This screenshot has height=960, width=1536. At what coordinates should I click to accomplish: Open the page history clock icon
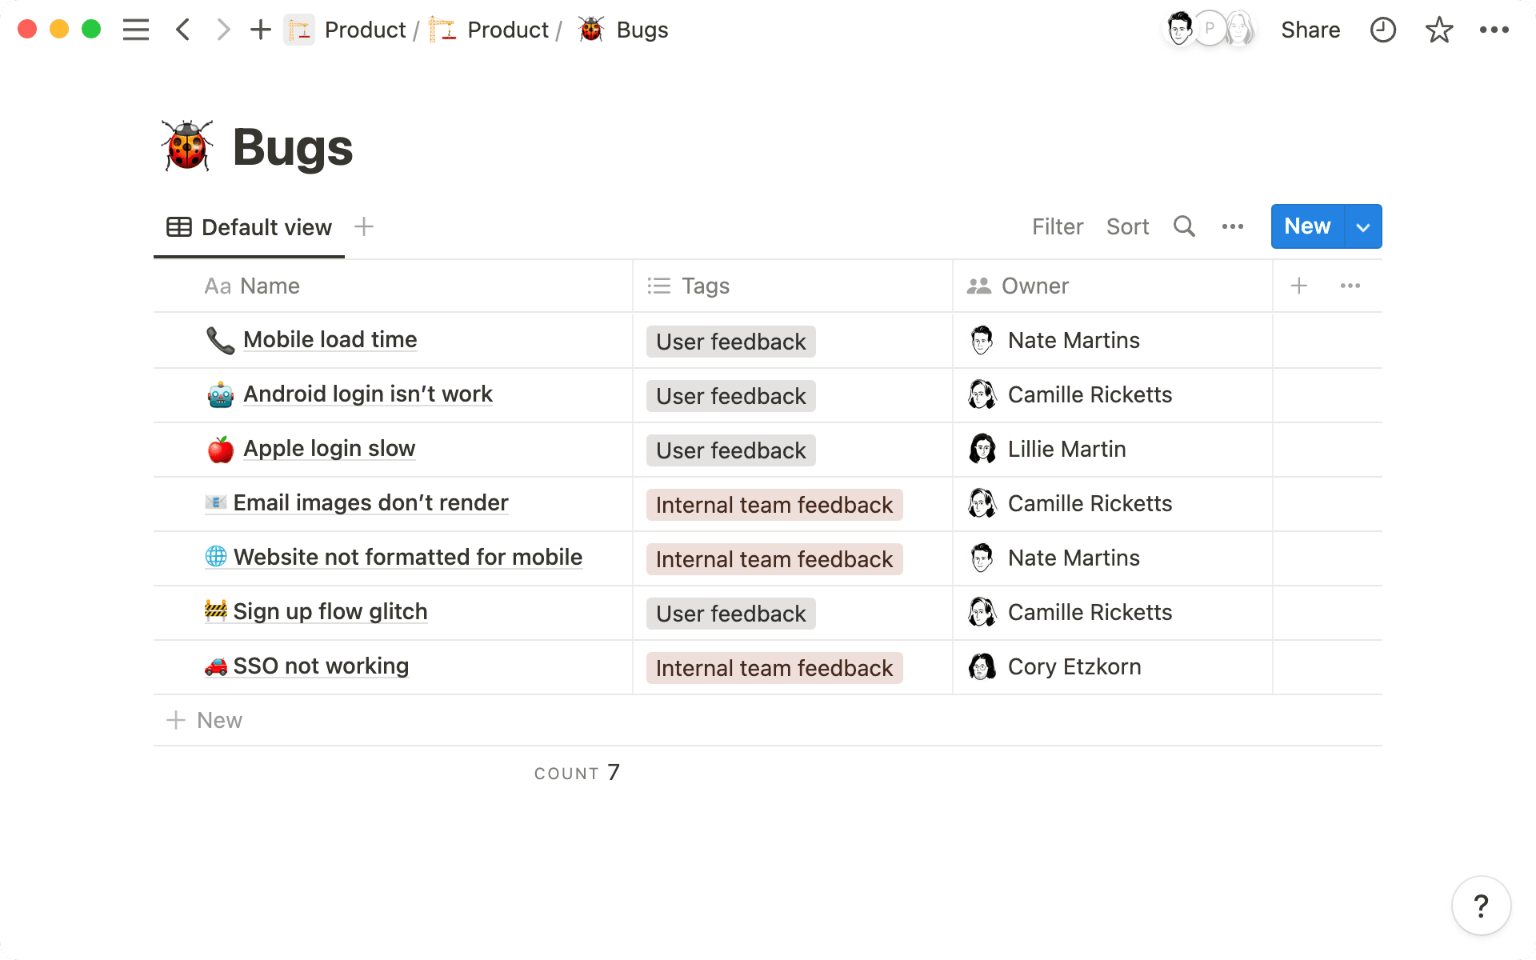click(1382, 30)
